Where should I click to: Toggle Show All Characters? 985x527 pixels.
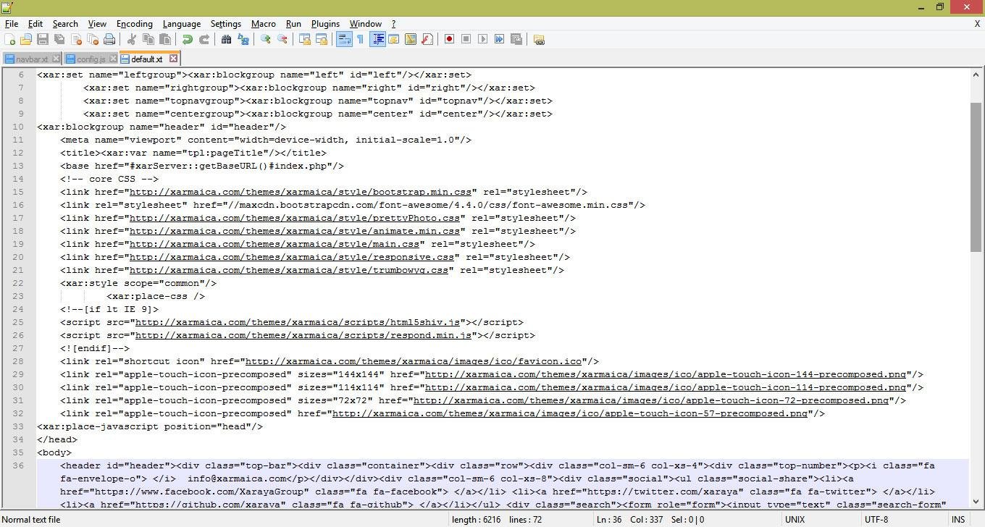(360, 39)
